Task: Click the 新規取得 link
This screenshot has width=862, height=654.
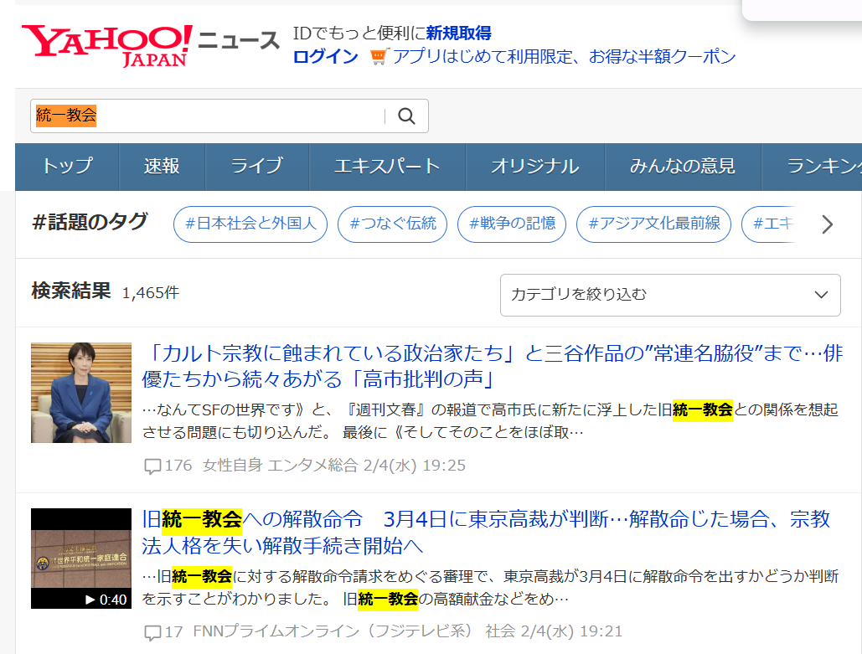Action: [x=458, y=33]
